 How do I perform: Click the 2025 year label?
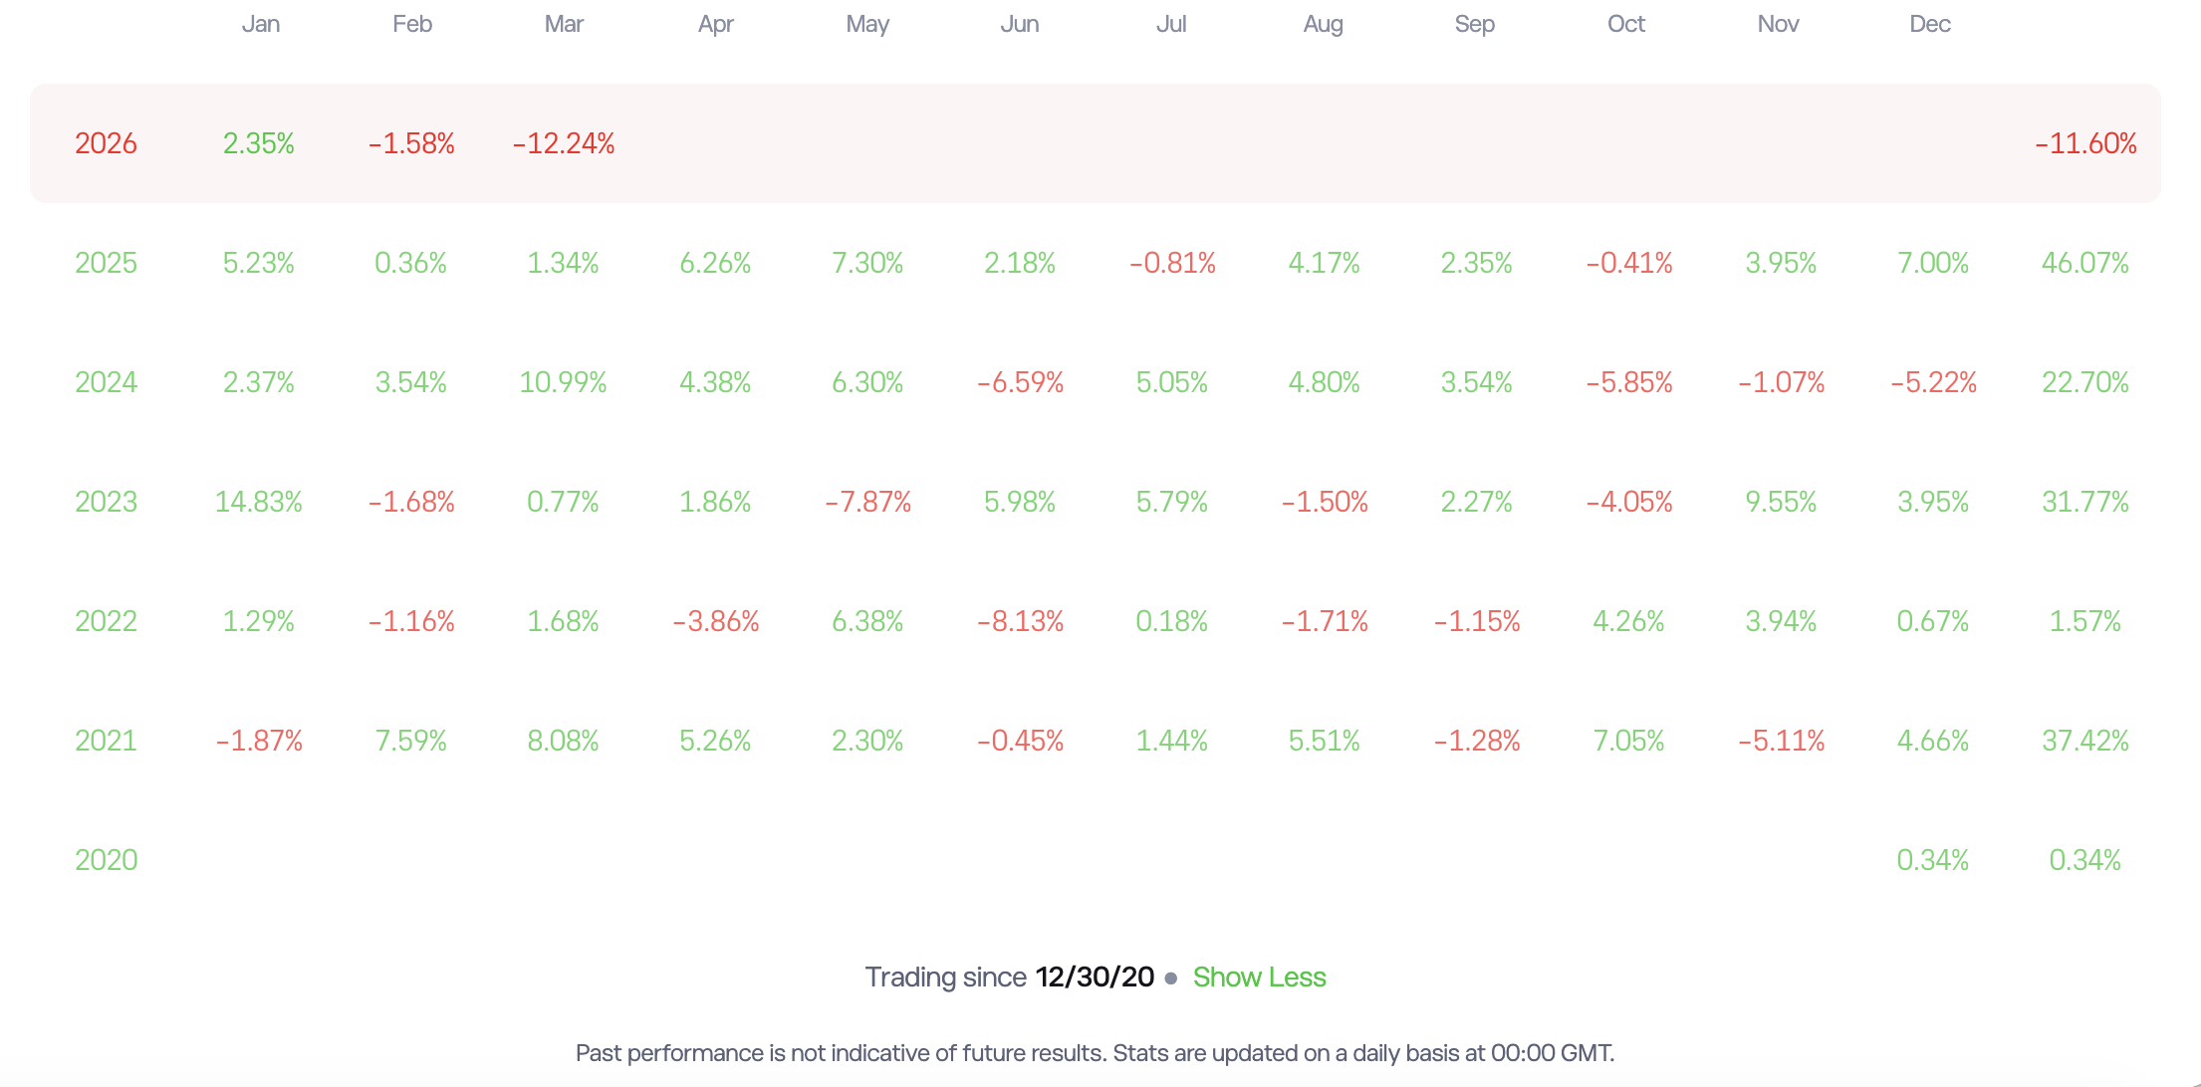tap(106, 263)
